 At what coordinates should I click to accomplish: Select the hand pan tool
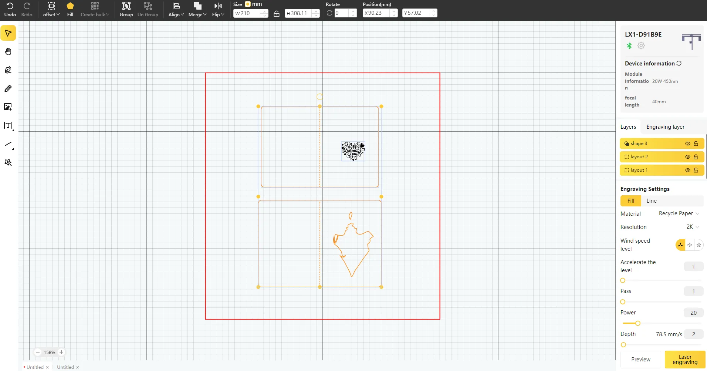[8, 51]
